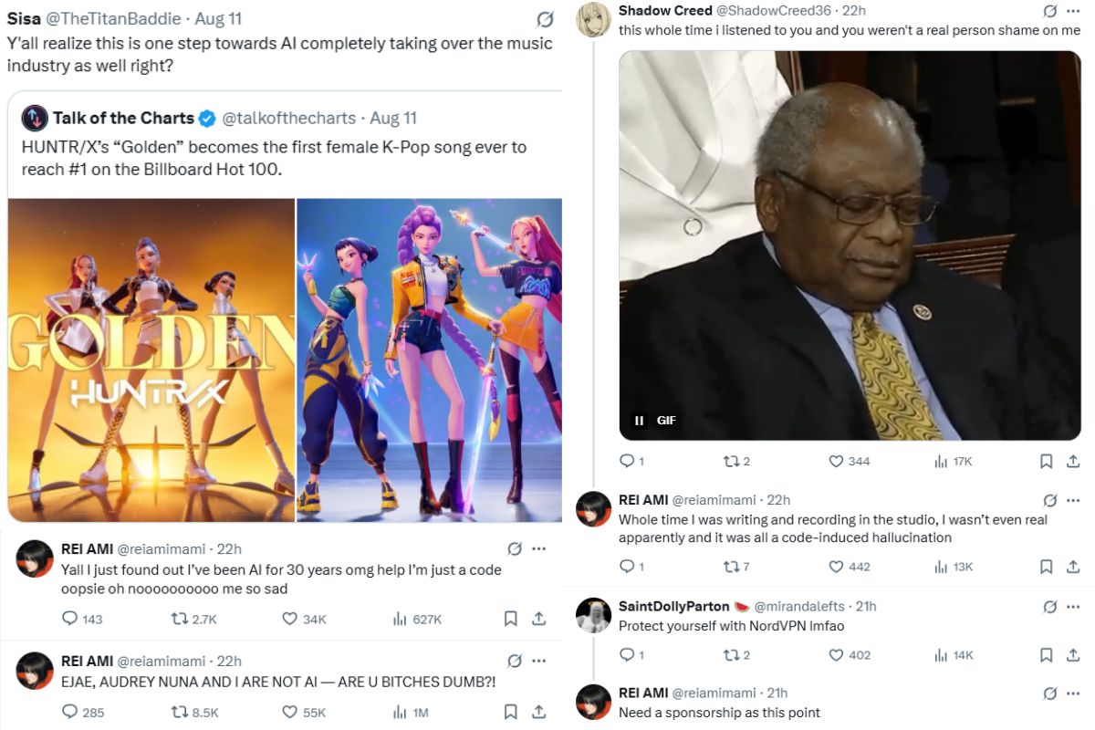1095x730 pixels.
Task: View analytics showing 627K views
Action: (400, 619)
